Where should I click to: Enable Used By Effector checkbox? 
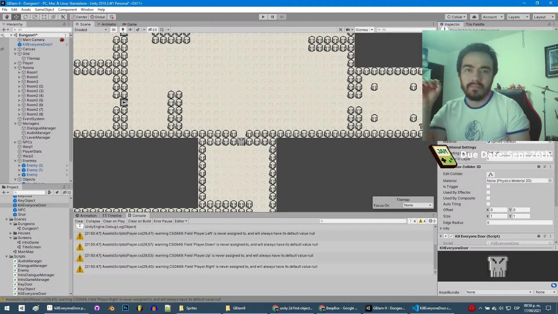(488, 192)
